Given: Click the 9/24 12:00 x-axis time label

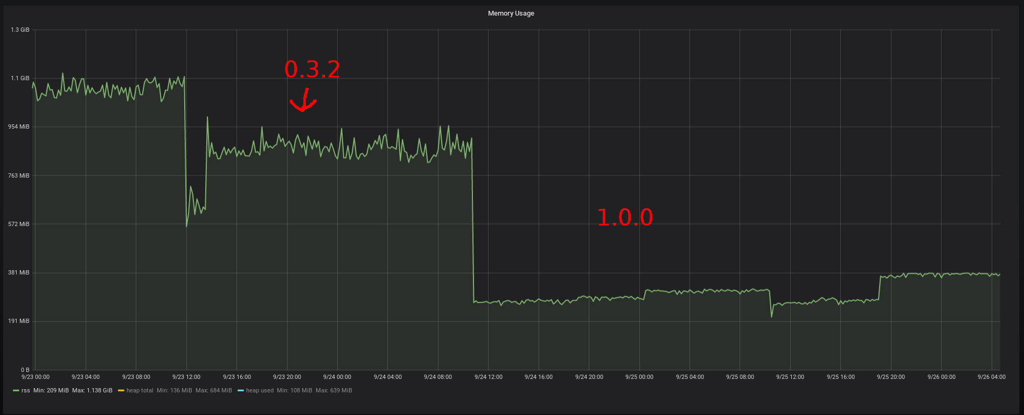Looking at the screenshot, I should (x=488, y=377).
